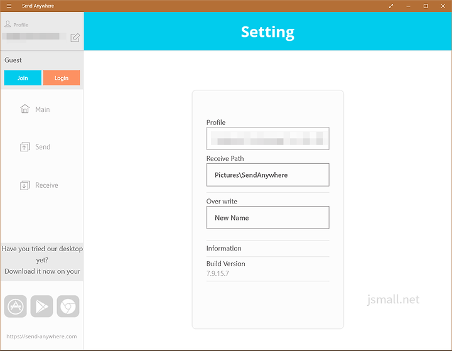
Task: Click the build version 7.9.15.7 text
Action: coord(218,273)
